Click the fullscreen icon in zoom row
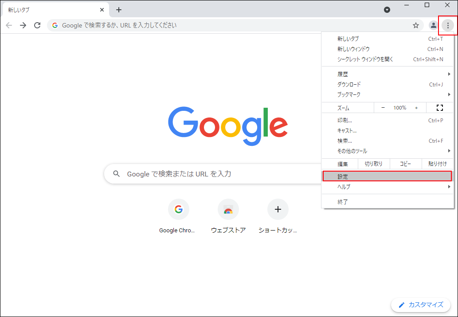This screenshot has height=317, width=458. [x=439, y=108]
